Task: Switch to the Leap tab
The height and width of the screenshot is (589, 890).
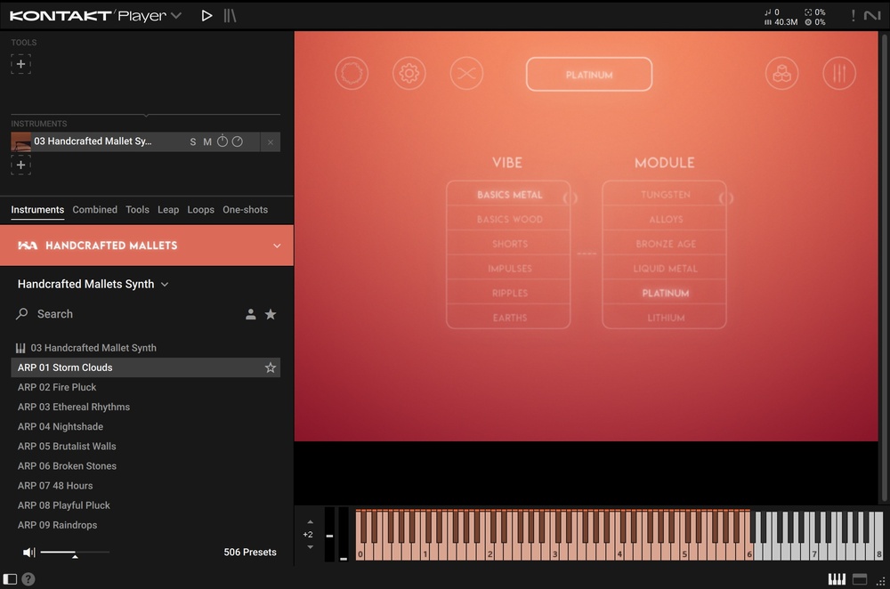Action: (168, 209)
